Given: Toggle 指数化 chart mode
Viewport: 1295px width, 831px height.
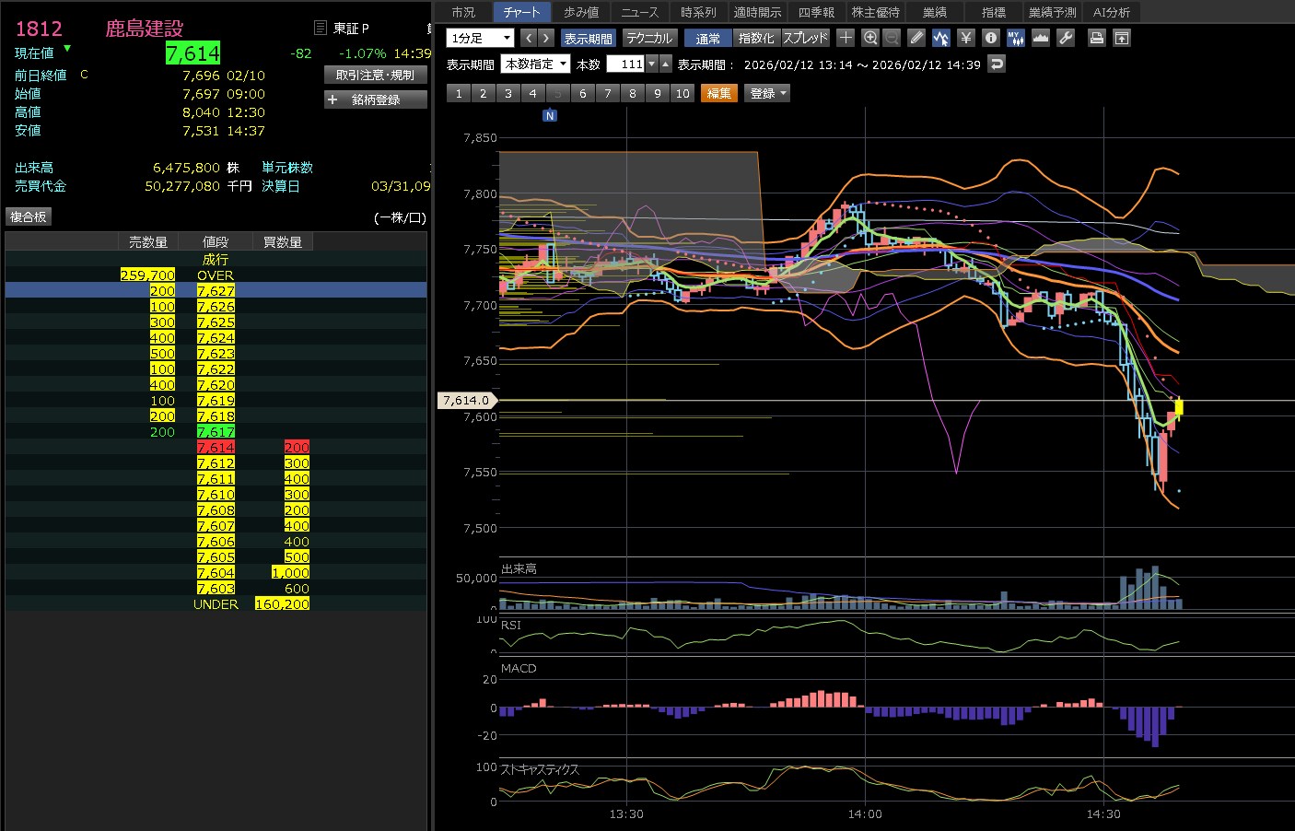Looking at the screenshot, I should coord(756,38).
